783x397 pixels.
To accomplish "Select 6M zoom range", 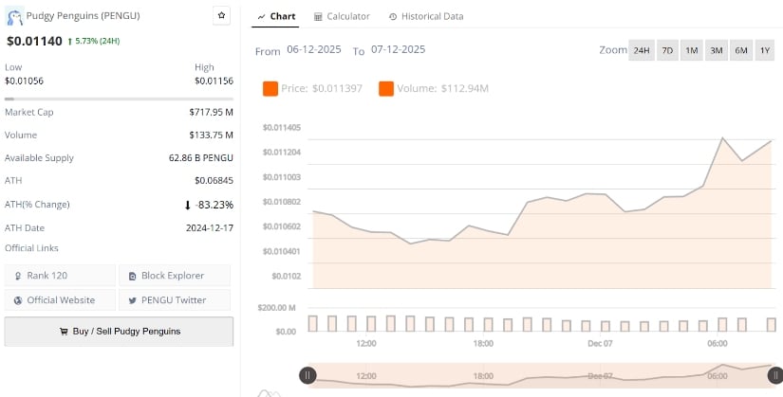I will point(740,50).
